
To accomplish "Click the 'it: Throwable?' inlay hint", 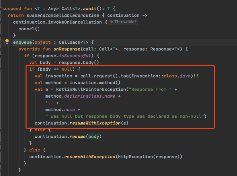I will pyautogui.click(x=123, y=22).
